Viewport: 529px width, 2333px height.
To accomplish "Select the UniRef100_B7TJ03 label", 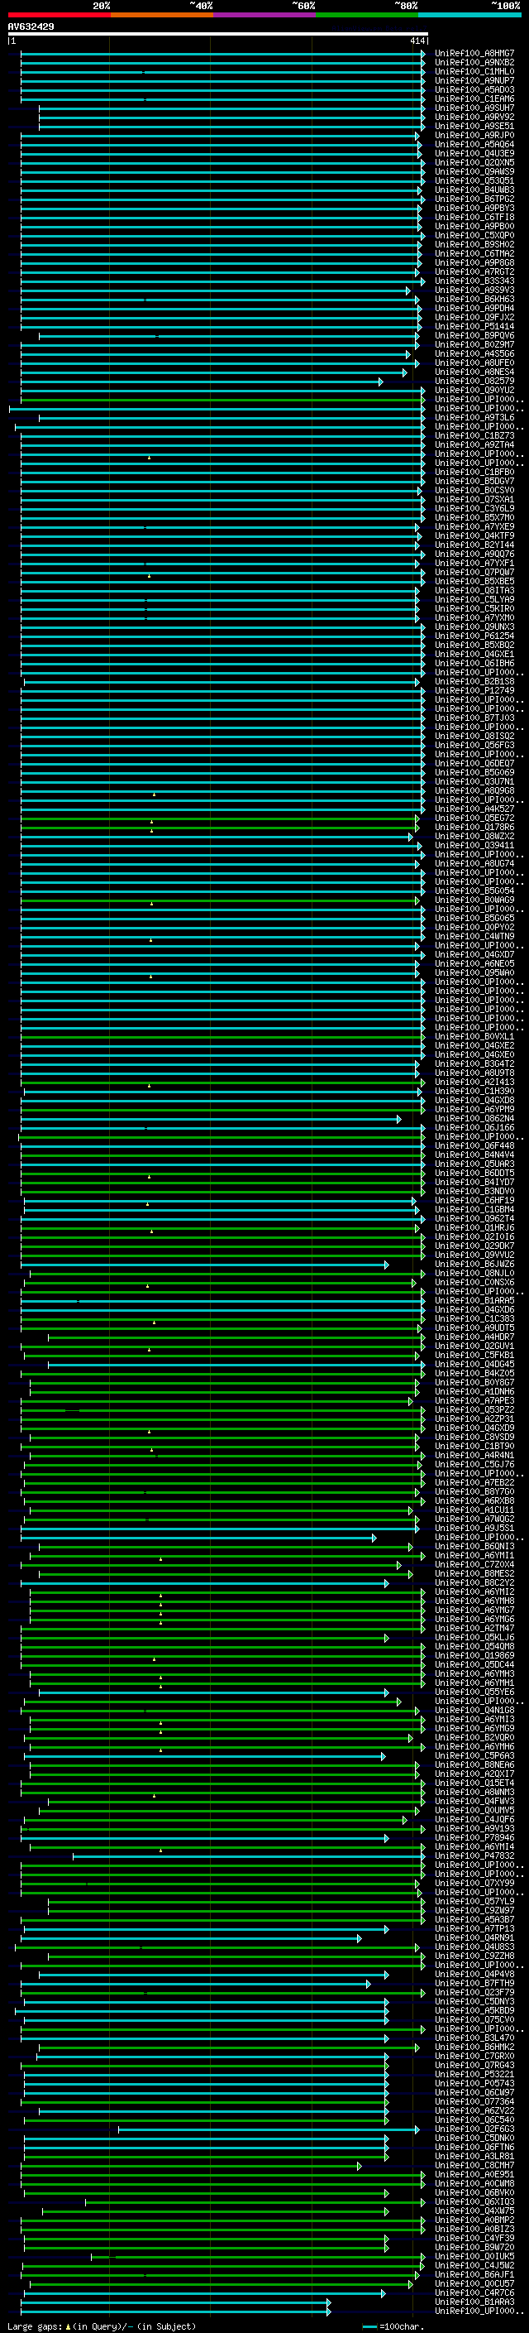I will coord(474,718).
